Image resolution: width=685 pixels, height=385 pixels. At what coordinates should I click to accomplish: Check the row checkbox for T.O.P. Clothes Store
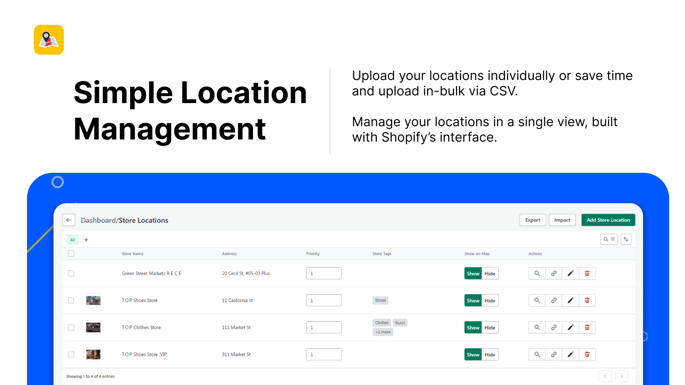(x=71, y=327)
